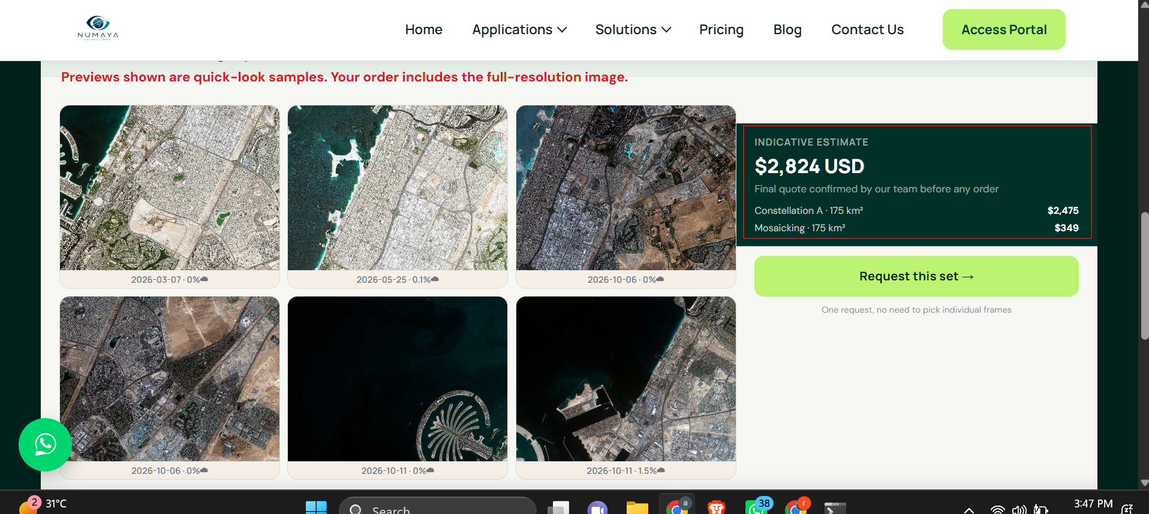Open the Brave browser from taskbar
The image size is (1149, 514).
coord(716,508)
